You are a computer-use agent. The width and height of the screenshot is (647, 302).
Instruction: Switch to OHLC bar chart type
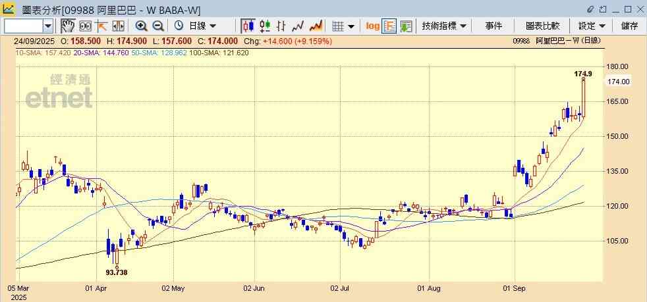281,26
